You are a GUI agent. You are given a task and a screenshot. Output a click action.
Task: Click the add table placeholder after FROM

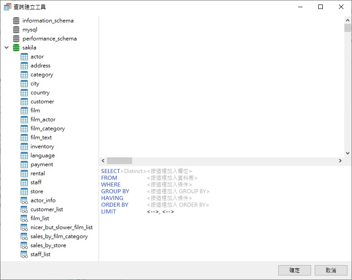coord(172,178)
